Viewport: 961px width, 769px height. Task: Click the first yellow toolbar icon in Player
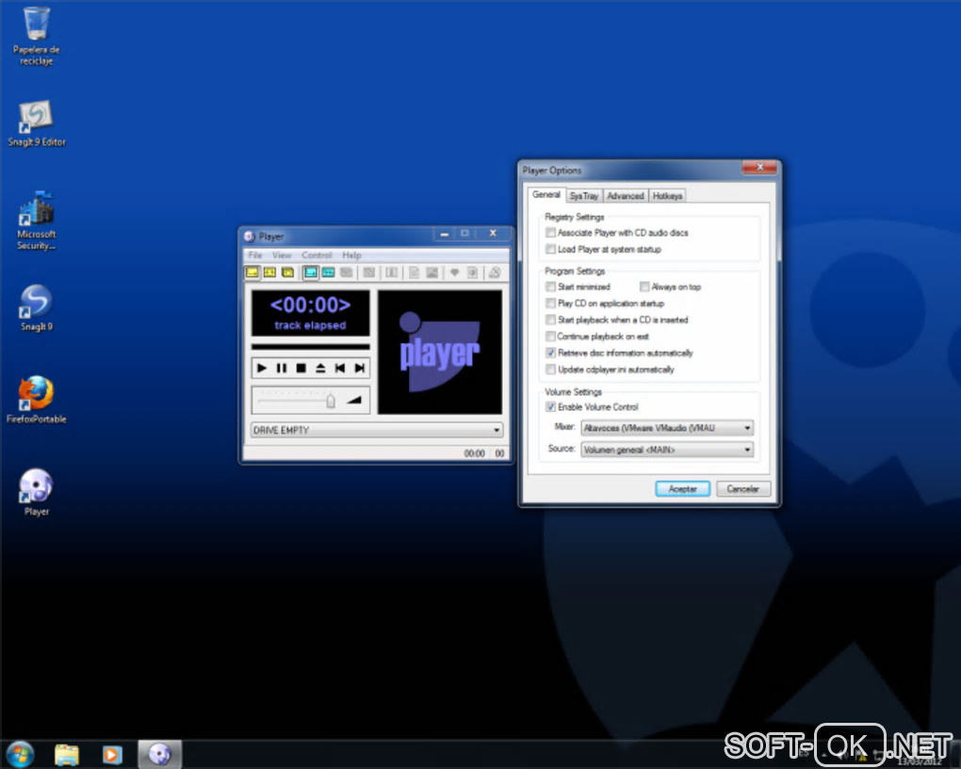[x=252, y=272]
